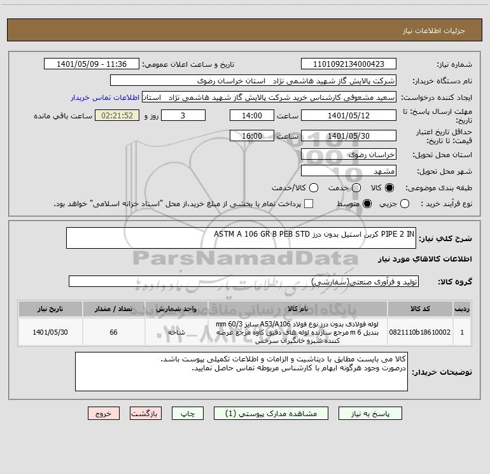Click the delivery city field مشهد

(x=349, y=171)
